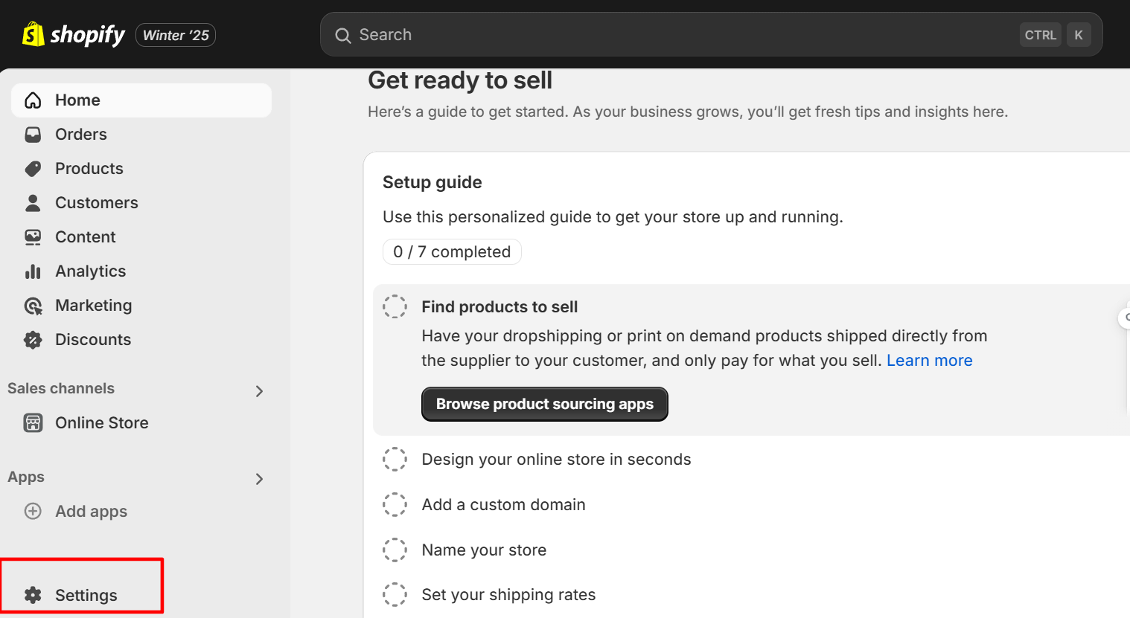
Task: Check the 'Add a custom domain' circle
Action: [395, 505]
